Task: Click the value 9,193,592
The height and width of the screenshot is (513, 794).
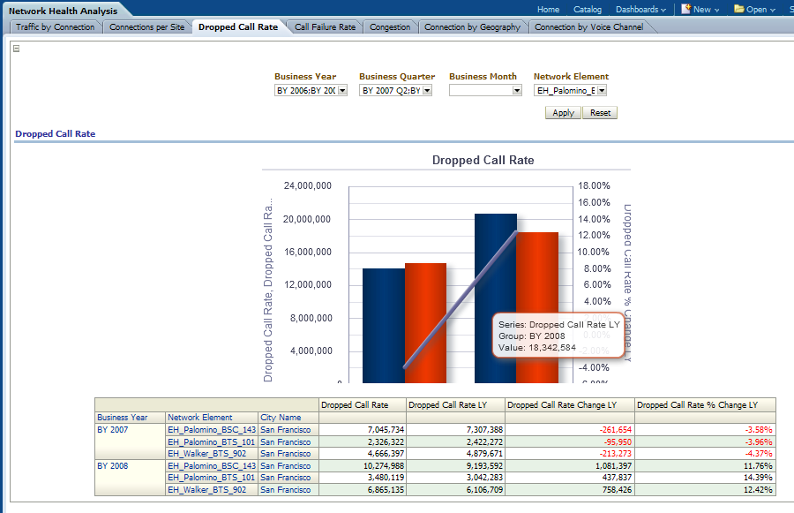Action: click(484, 465)
